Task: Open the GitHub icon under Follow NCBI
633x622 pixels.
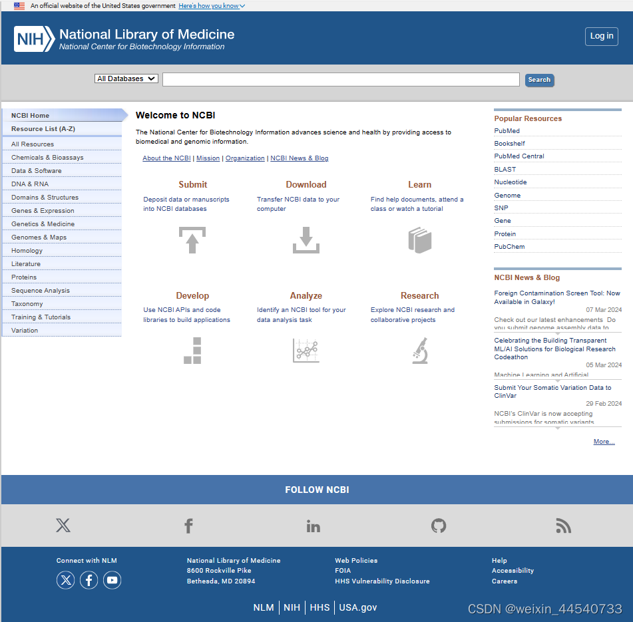Action: point(439,526)
